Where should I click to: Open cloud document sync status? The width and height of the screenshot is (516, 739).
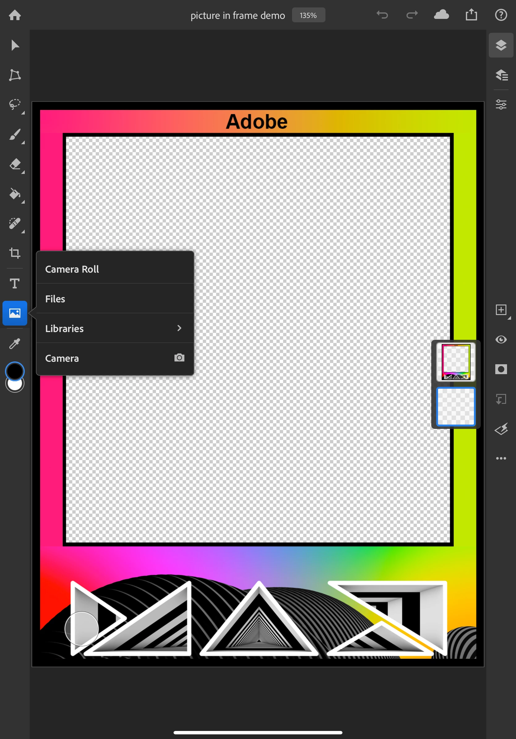tap(441, 15)
